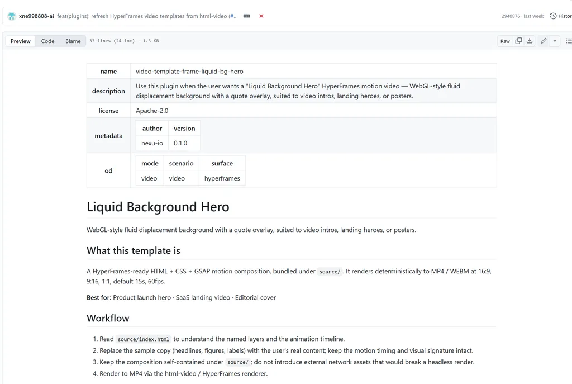Select the 'Workflow' heading
The height and width of the screenshot is (384, 572).
pos(108,318)
